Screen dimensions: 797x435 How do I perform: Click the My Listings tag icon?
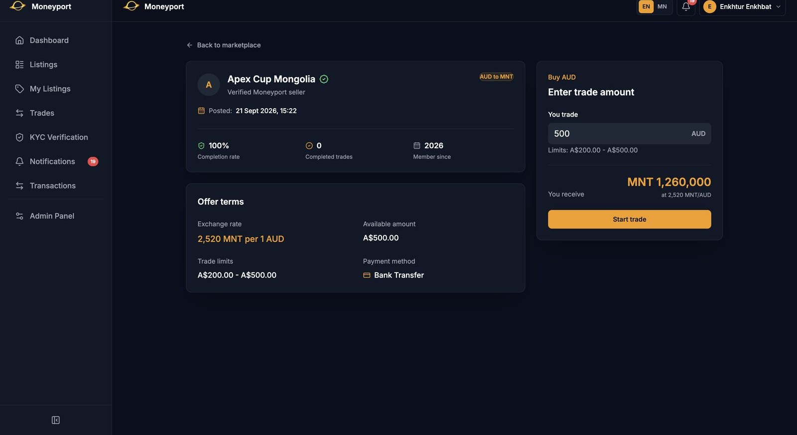click(x=19, y=89)
